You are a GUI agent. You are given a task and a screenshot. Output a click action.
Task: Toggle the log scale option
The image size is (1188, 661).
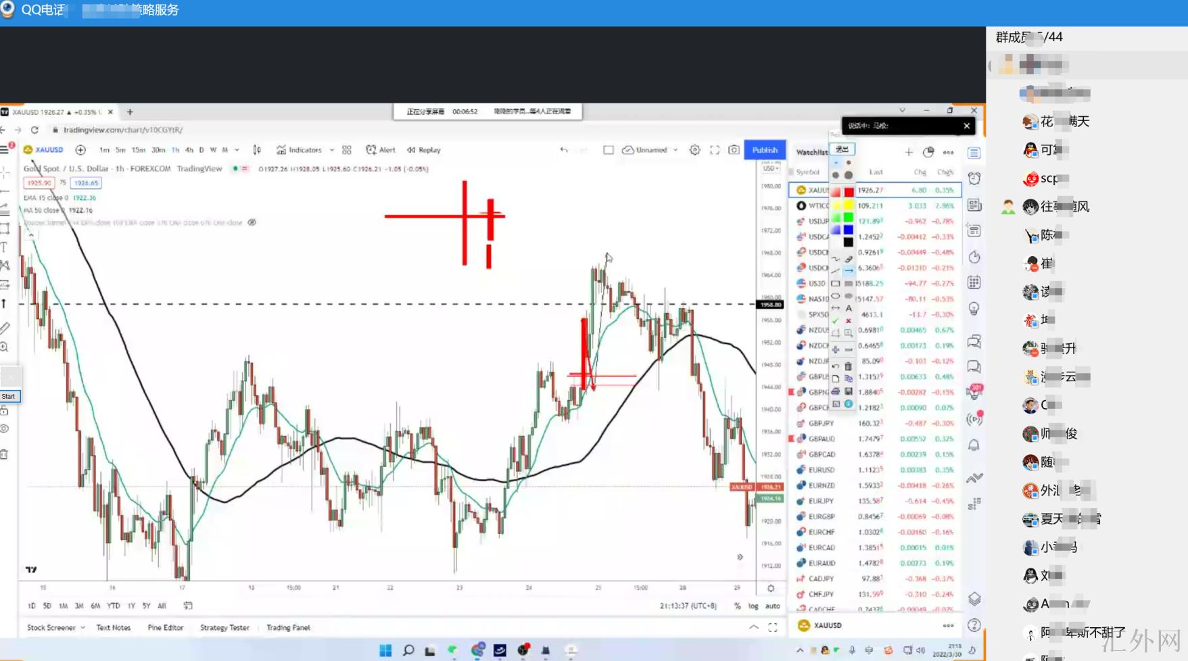[753, 606]
